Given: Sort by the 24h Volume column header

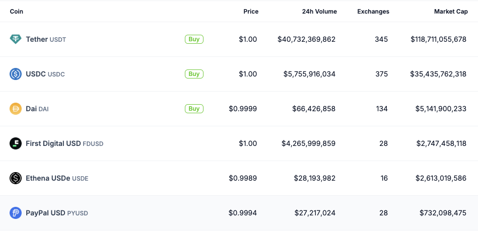Looking at the screenshot, I should [x=319, y=12].
